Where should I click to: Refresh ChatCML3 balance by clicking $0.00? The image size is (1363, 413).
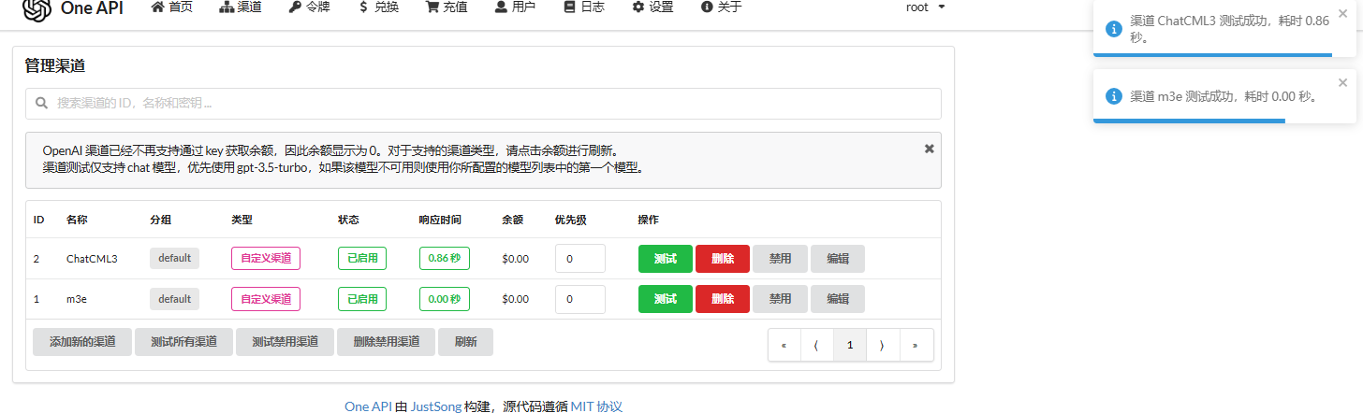(x=515, y=259)
